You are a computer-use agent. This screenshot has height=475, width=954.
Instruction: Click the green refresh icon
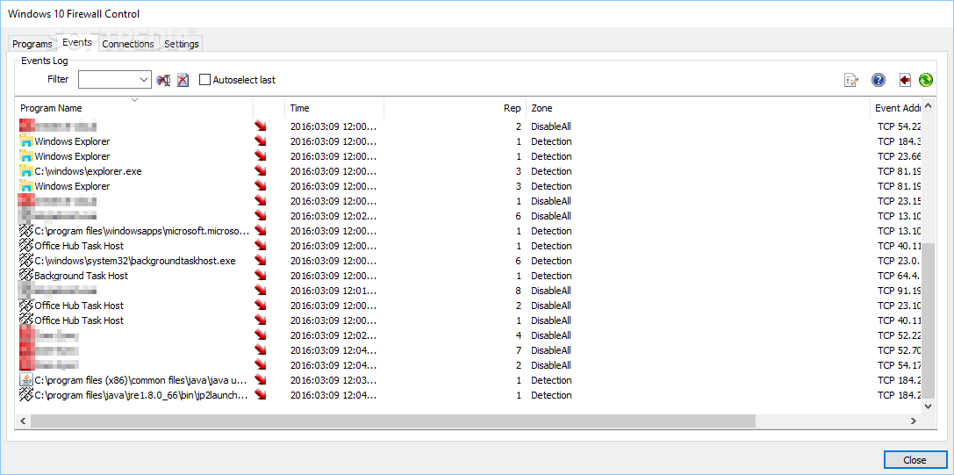pyautogui.click(x=925, y=80)
